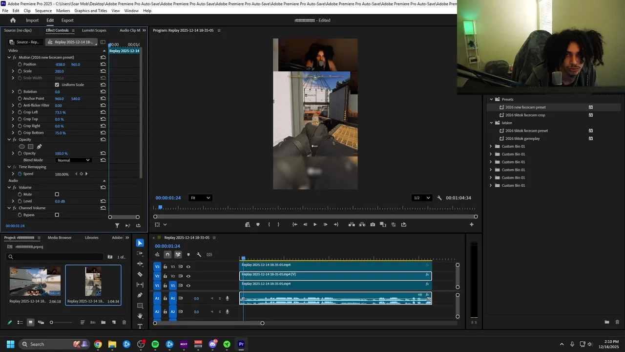This screenshot has width=625, height=352.
Task: Click the New Bin folder icon in Project panel
Action: coord(103,322)
